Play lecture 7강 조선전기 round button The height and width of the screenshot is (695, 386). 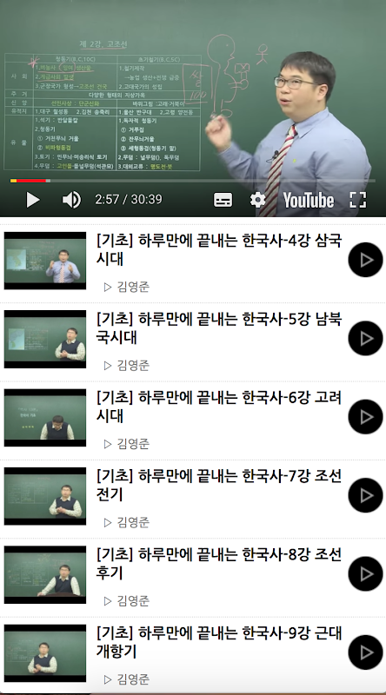365,495
